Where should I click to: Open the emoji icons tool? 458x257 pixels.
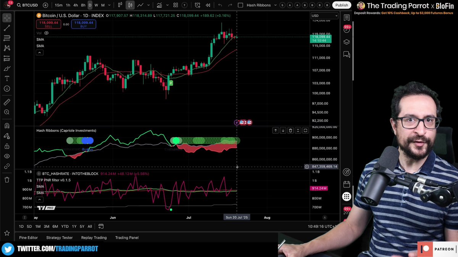(7, 89)
